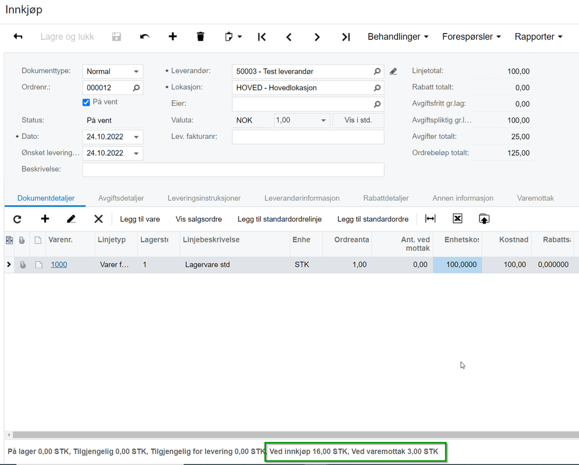The image size is (579, 465).
Task: Open the Rapporter menu
Action: click(538, 36)
